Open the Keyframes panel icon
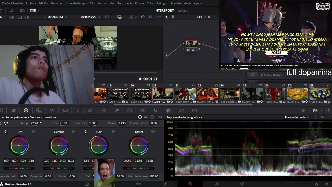 point(303,110)
